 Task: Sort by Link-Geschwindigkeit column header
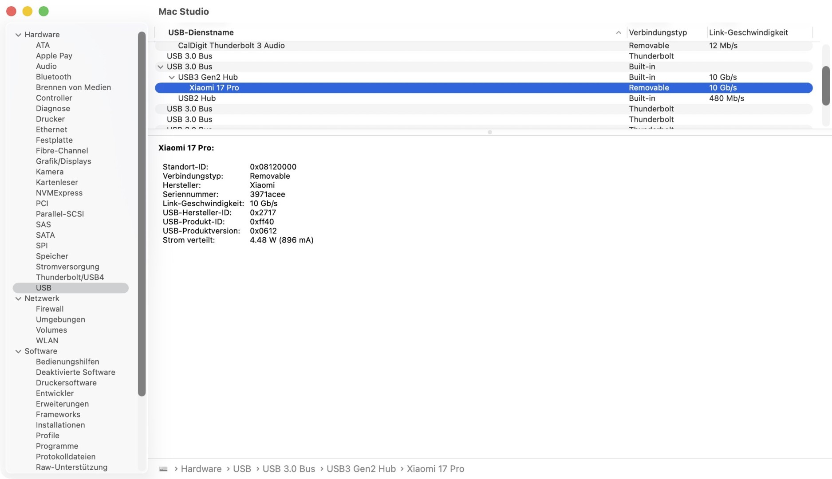748,32
